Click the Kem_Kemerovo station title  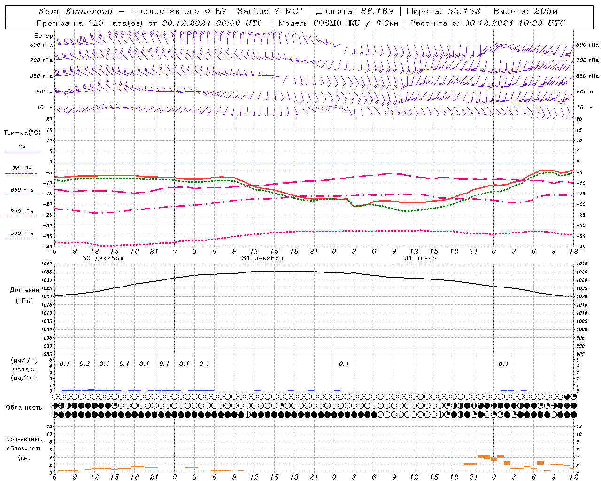pos(76,11)
